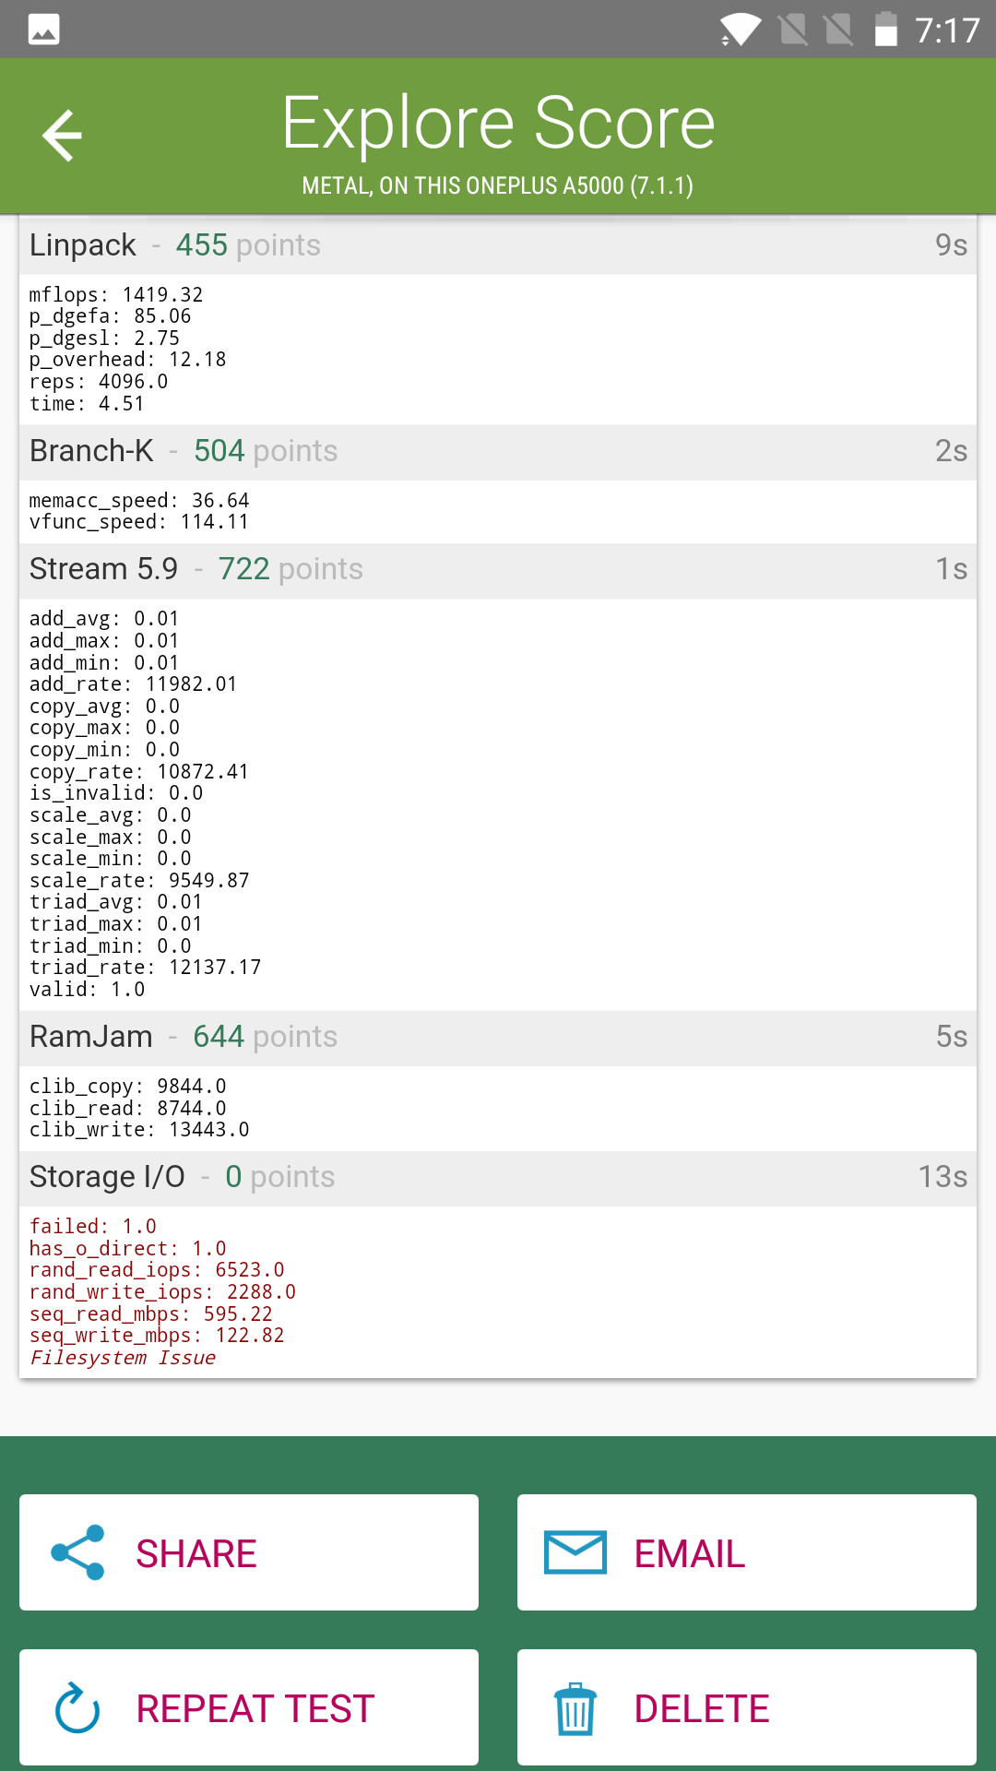The image size is (996, 1771).
Task: Tap the valid: 1.0 line
Action: click(x=88, y=990)
